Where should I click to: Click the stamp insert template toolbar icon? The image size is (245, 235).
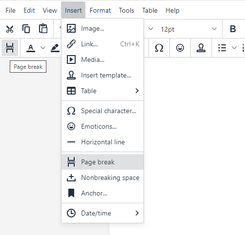click(x=201, y=48)
